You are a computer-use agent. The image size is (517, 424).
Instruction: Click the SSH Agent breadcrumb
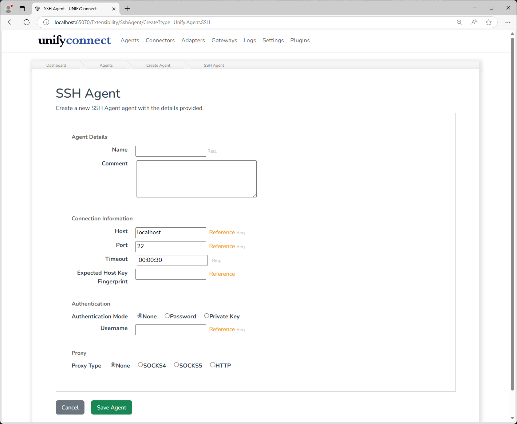tap(214, 65)
